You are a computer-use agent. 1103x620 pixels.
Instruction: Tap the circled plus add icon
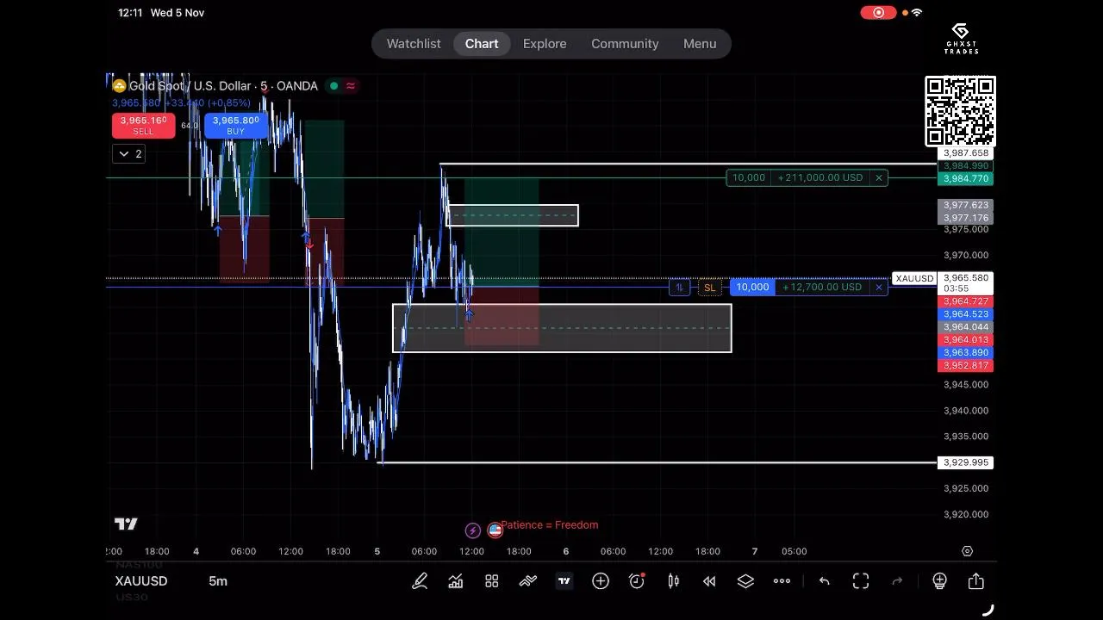point(601,581)
